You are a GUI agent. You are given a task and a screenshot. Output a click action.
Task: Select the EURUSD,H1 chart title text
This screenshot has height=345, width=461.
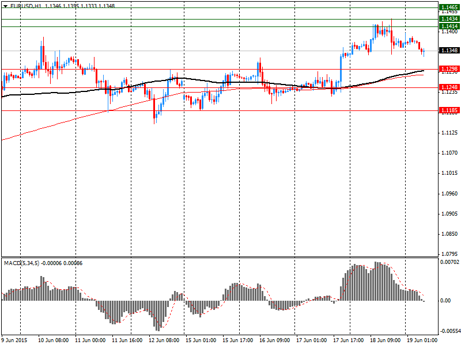[26, 6]
